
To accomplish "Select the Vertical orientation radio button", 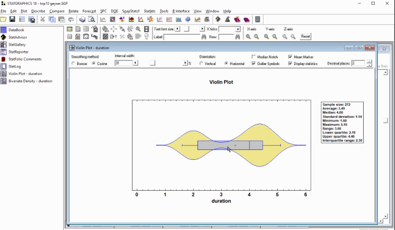I will pyautogui.click(x=201, y=64).
